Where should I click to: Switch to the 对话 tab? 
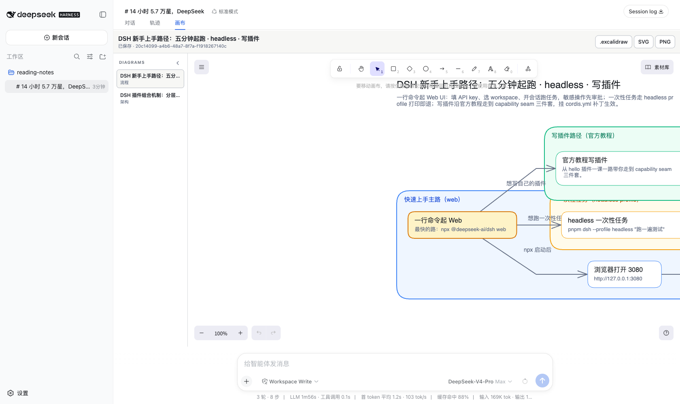point(130,23)
